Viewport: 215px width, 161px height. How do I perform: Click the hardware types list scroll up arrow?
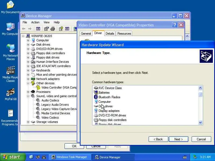point(200,88)
